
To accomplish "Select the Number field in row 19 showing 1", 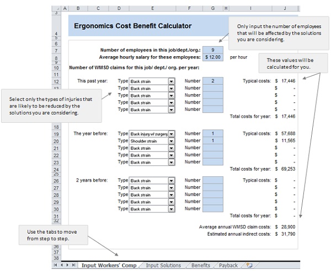I will pyautogui.click(x=213, y=133).
